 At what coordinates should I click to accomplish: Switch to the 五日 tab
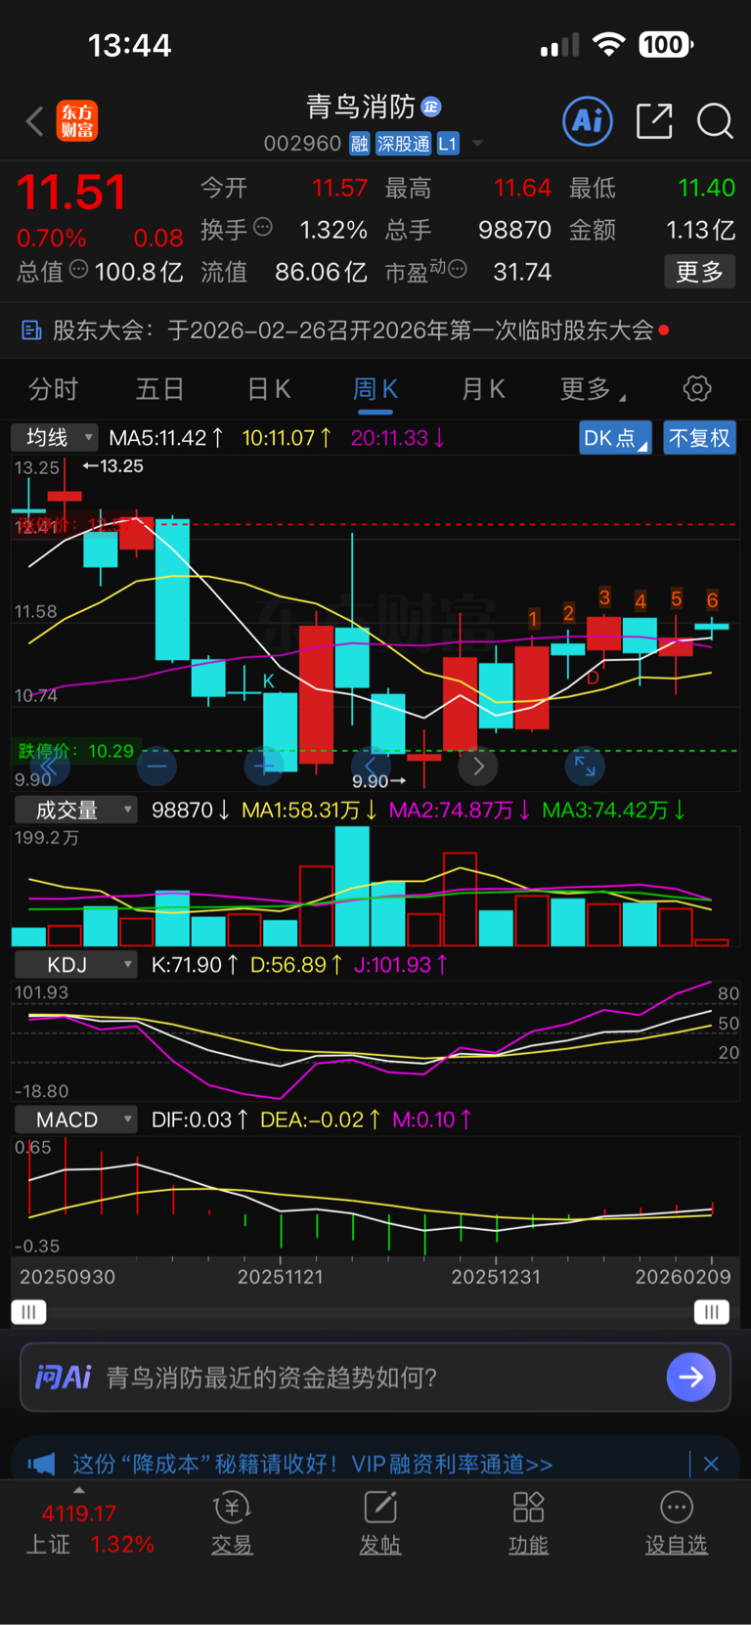click(159, 389)
